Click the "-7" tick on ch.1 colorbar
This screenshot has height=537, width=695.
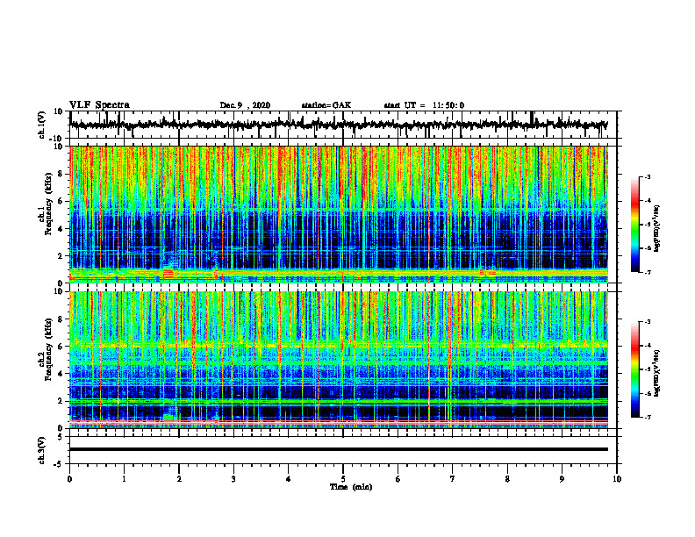(x=648, y=272)
